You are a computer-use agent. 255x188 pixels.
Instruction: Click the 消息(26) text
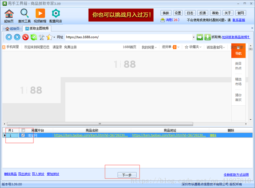(x=173, y=20)
